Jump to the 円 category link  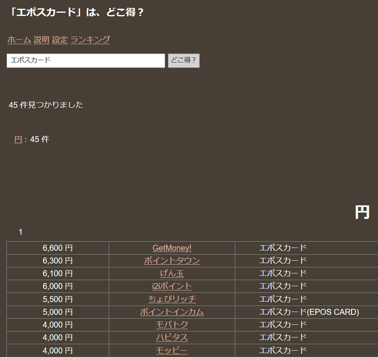coord(18,139)
